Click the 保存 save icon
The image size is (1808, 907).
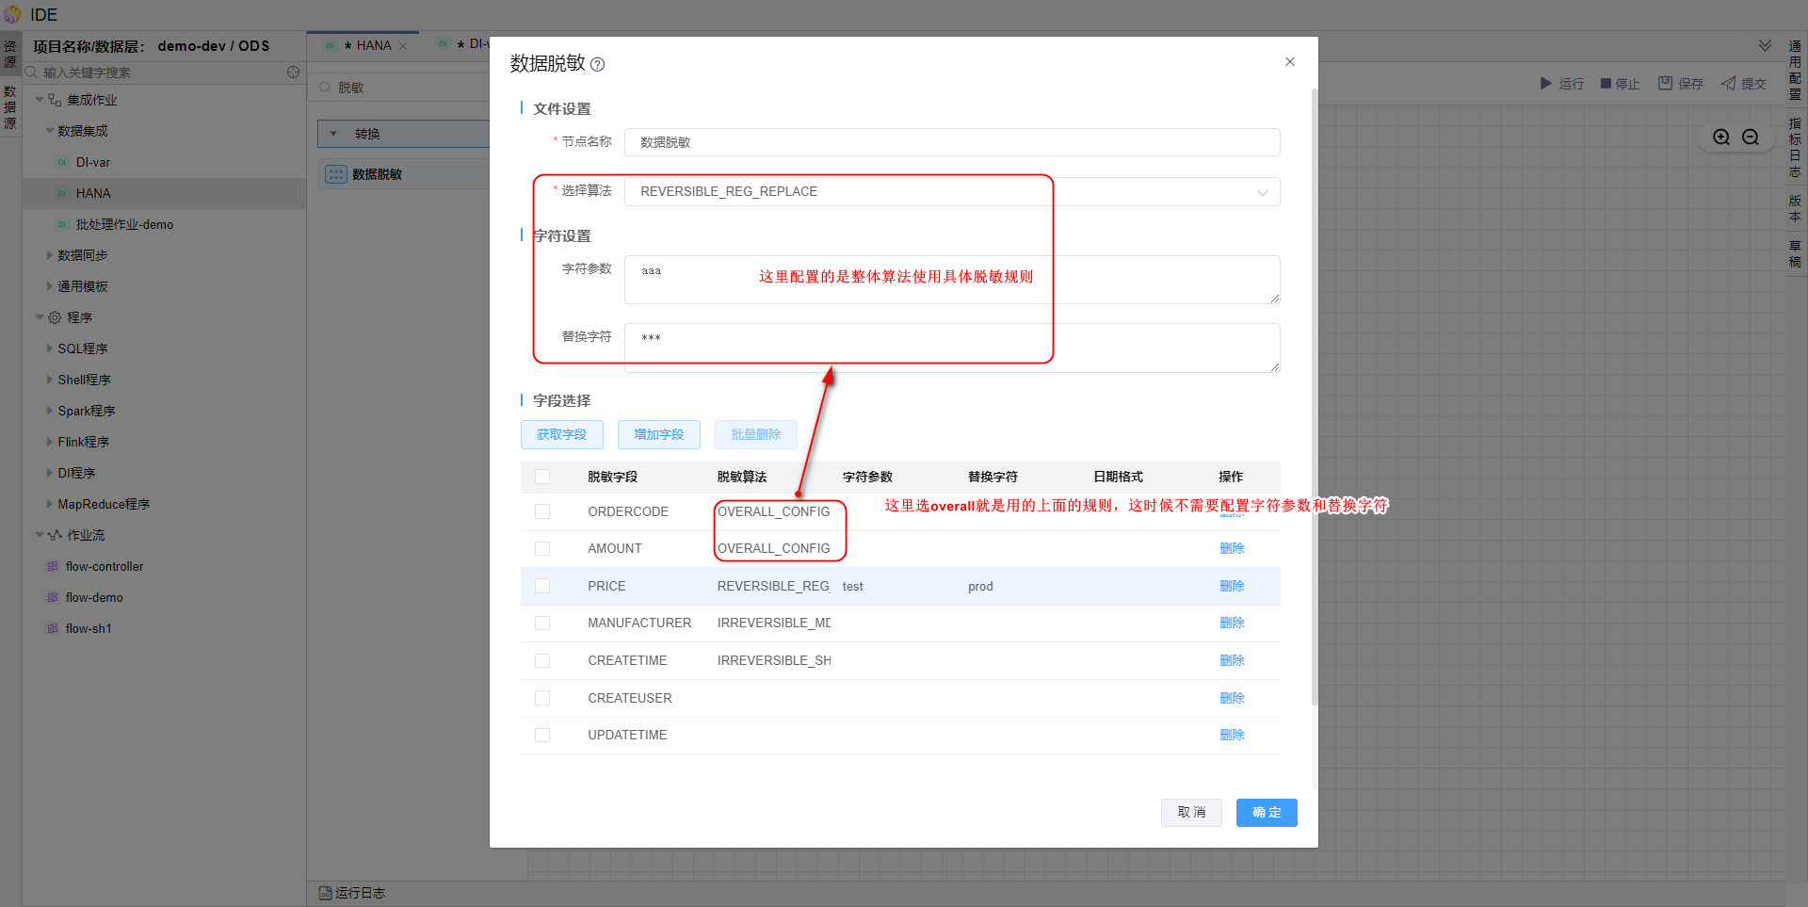(x=1665, y=84)
